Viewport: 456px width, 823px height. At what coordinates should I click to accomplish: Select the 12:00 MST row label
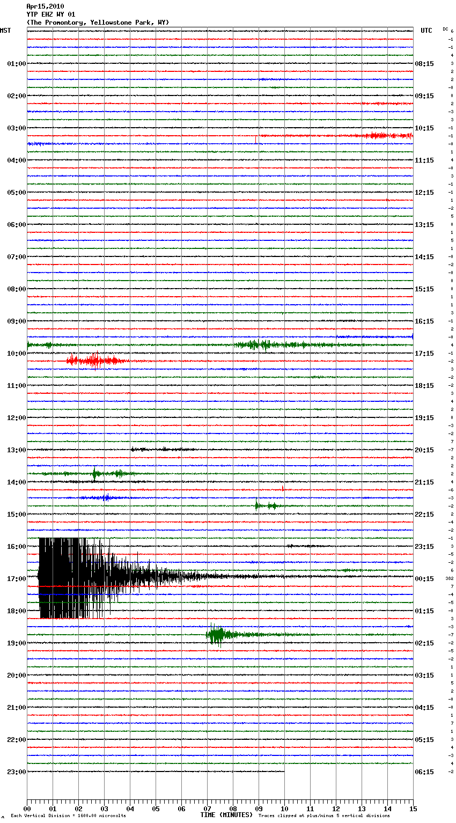16,418
